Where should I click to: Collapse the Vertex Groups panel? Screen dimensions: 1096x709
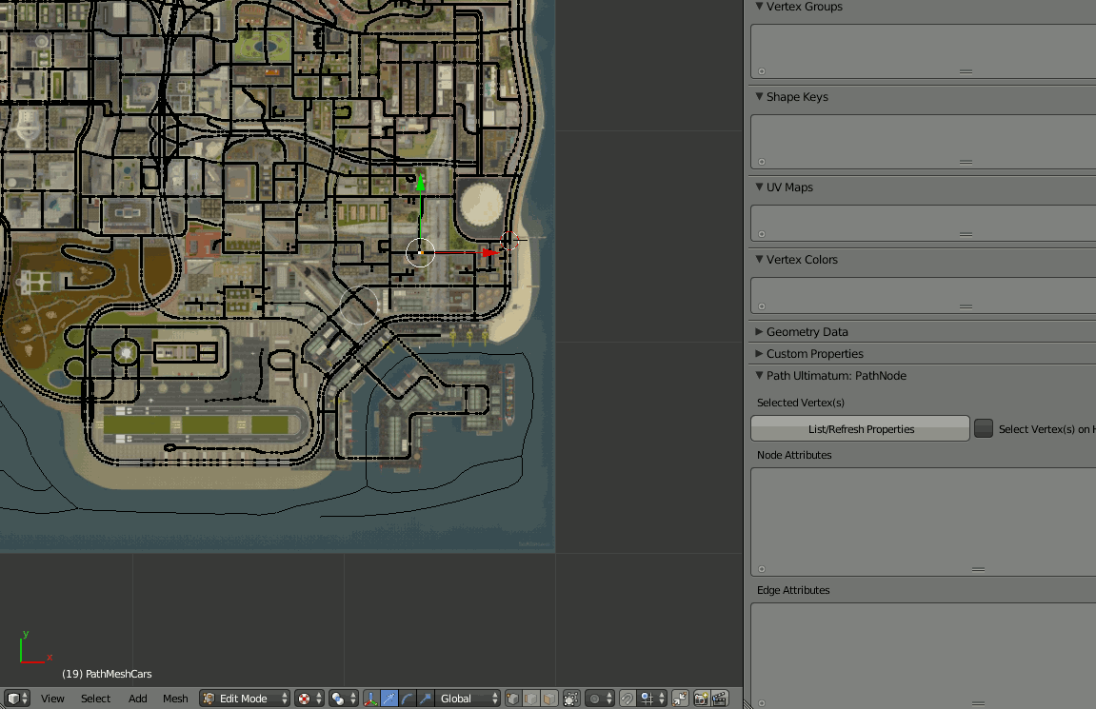click(759, 7)
